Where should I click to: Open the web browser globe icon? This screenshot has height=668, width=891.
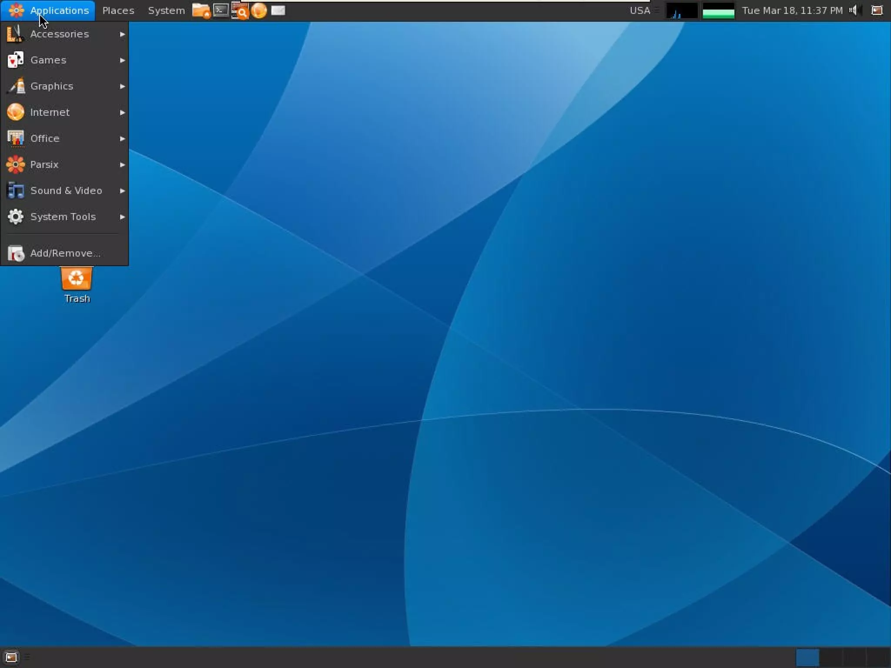[x=259, y=10]
